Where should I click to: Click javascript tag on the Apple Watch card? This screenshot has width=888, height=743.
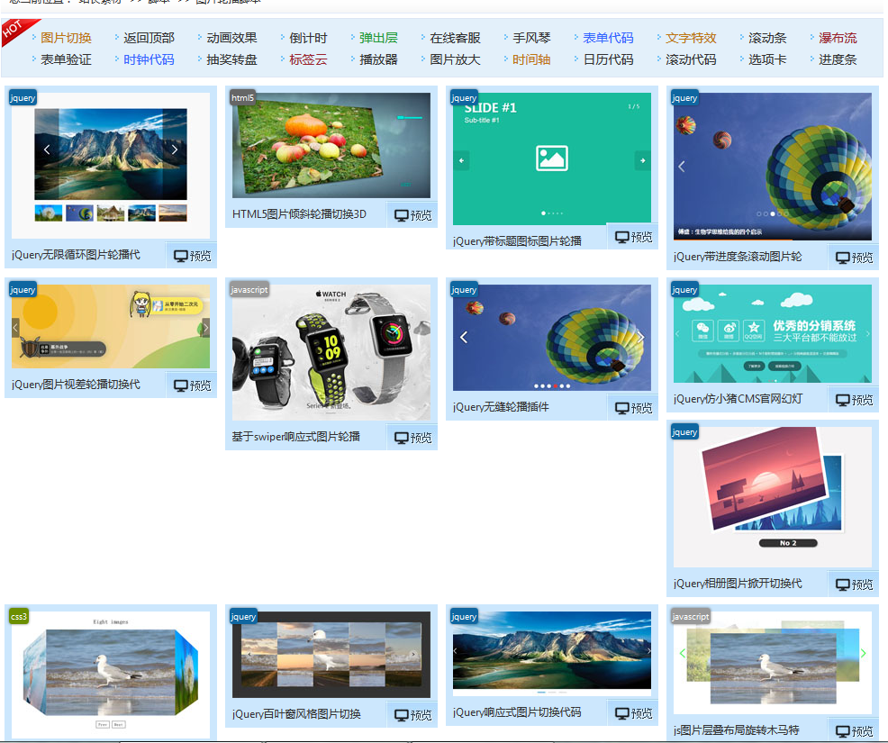coord(249,289)
